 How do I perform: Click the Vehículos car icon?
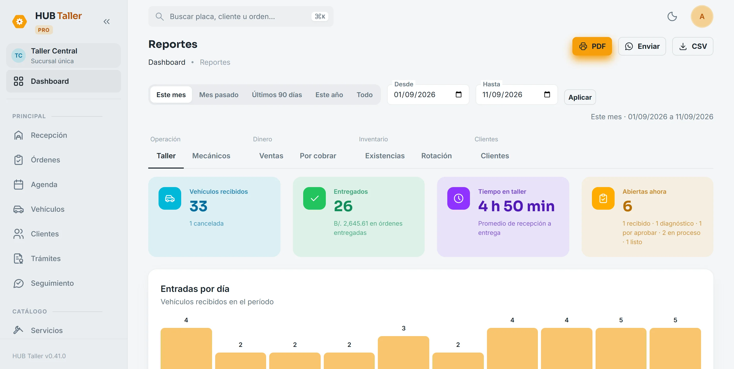19,209
